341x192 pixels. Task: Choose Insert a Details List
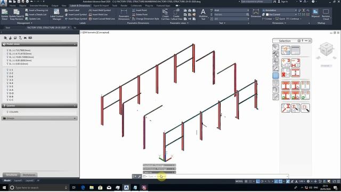[36, 14]
